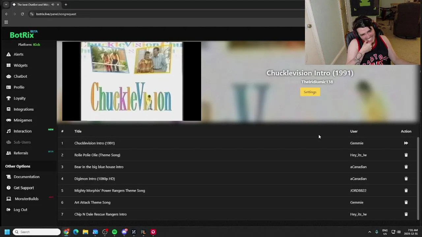Viewport: 422px width, 237px height.
Task: Delete Mighty Morphin' Power Rangers Theme Song
Action: 406,191
